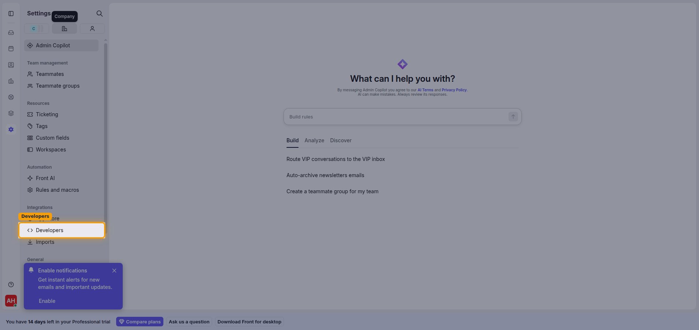This screenshot has height=330, width=699.
Task: Open the Help question mark icon
Action: click(11, 285)
